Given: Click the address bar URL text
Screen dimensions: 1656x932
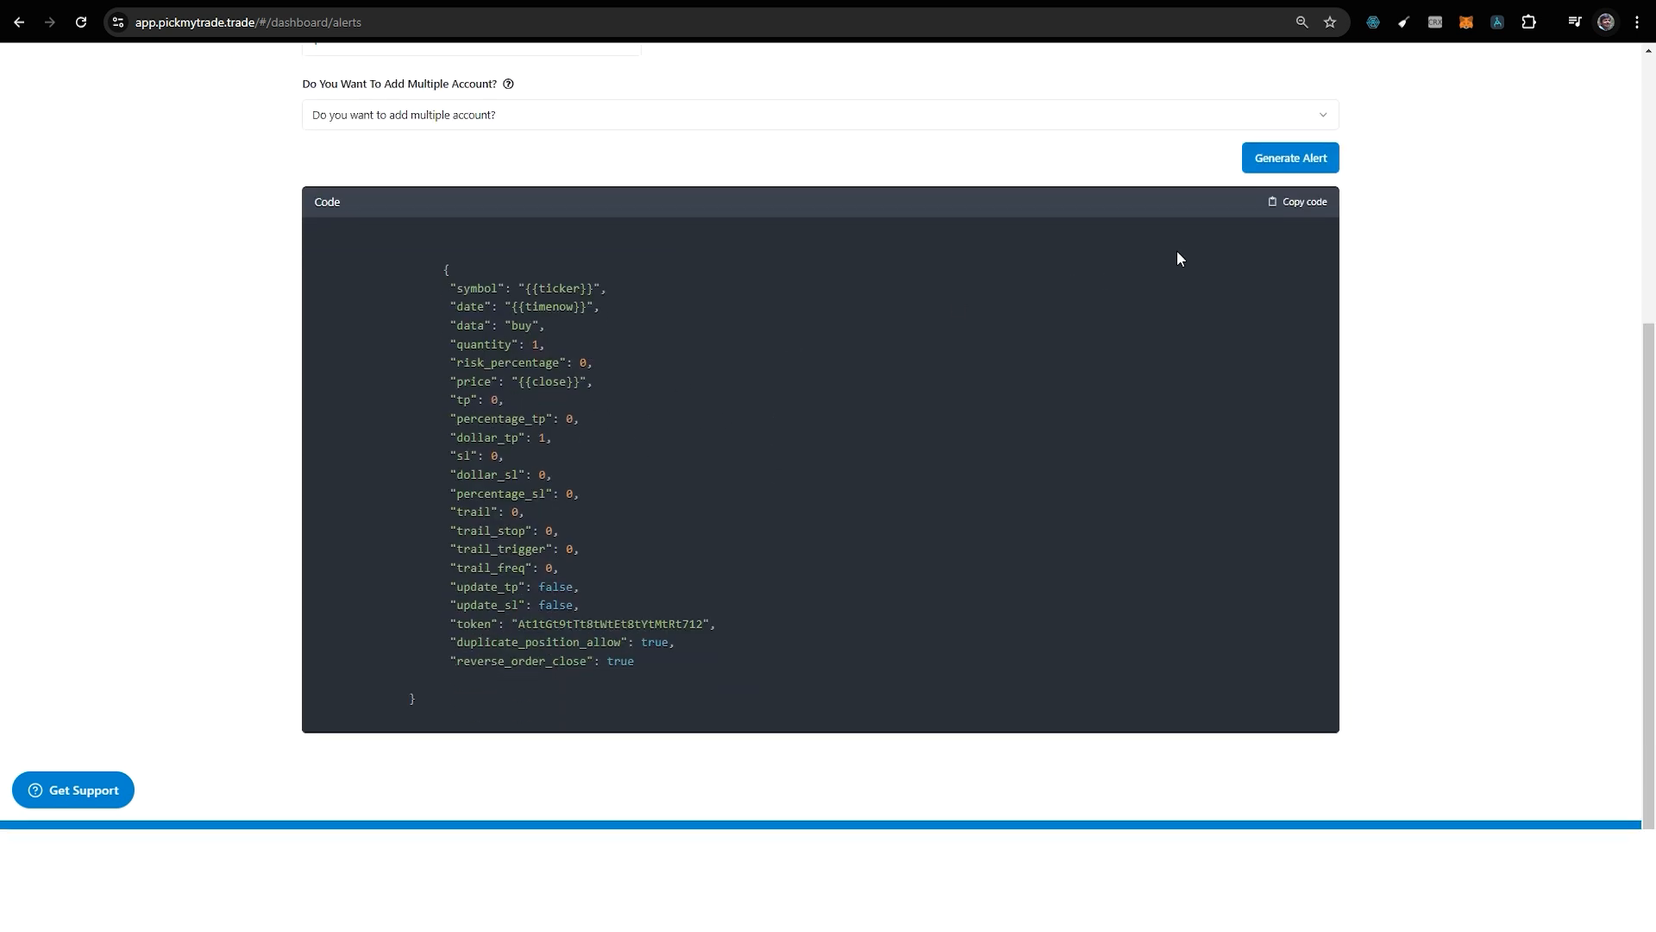Looking at the screenshot, I should coord(248,22).
